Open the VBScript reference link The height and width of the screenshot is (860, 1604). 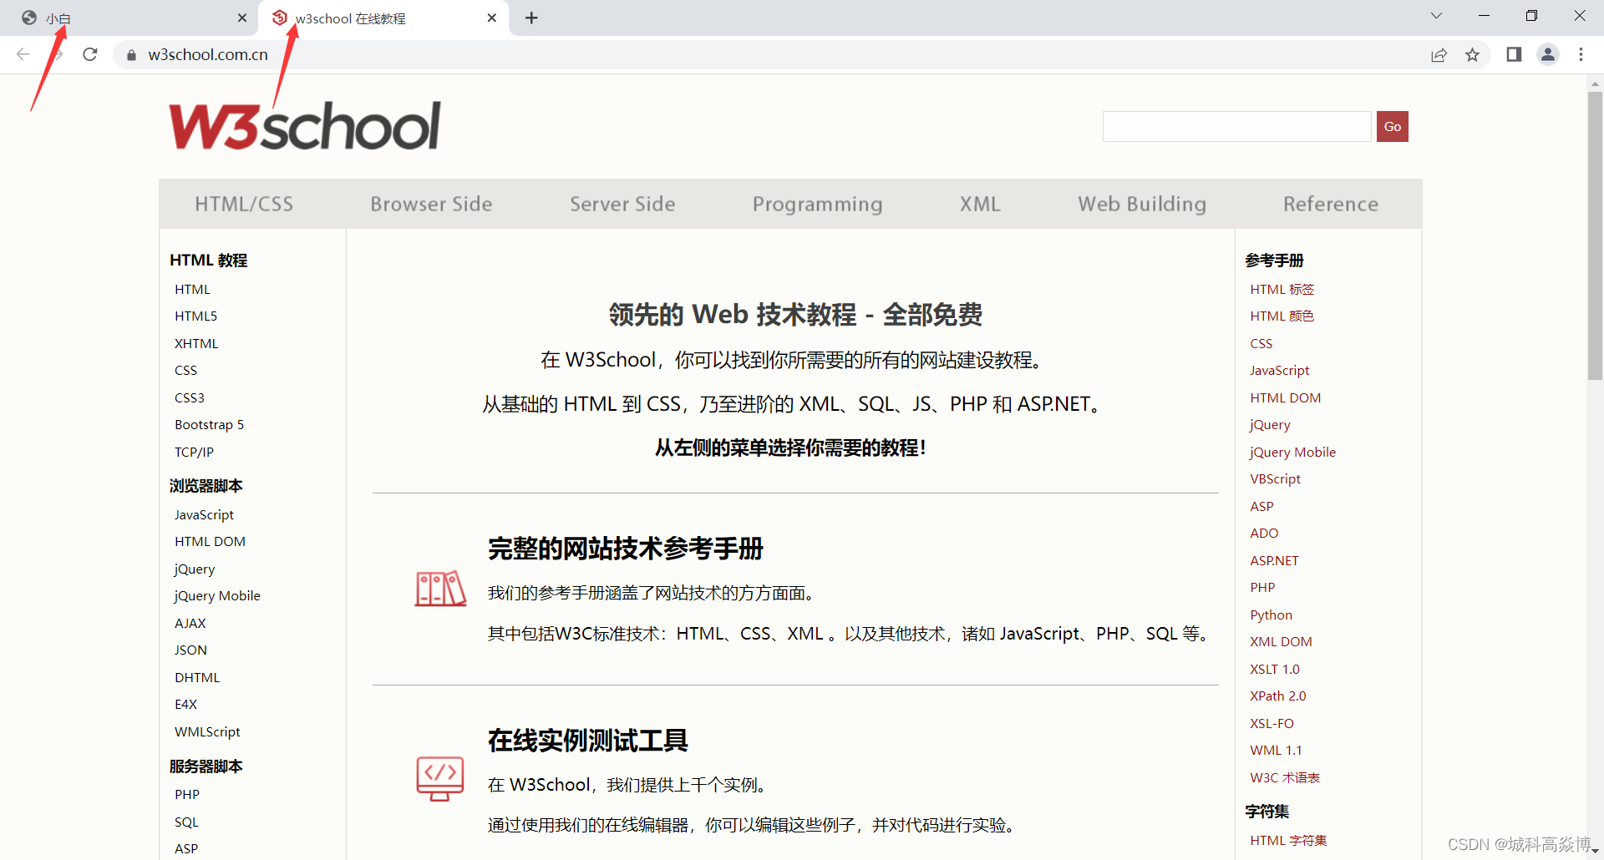tap(1275, 478)
